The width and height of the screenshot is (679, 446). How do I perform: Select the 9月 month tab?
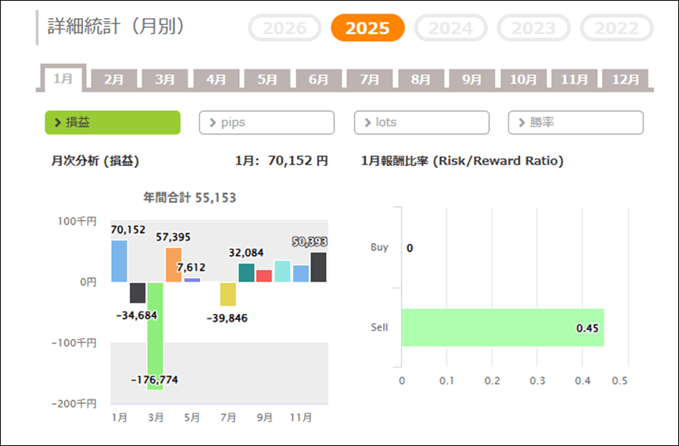[472, 79]
